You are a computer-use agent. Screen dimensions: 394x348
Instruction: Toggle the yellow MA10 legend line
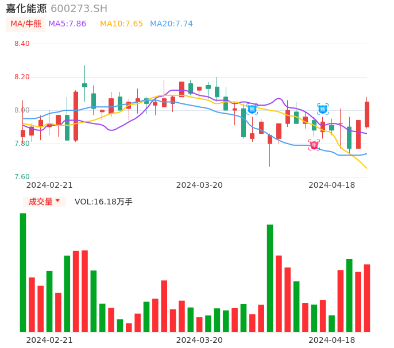(x=121, y=24)
